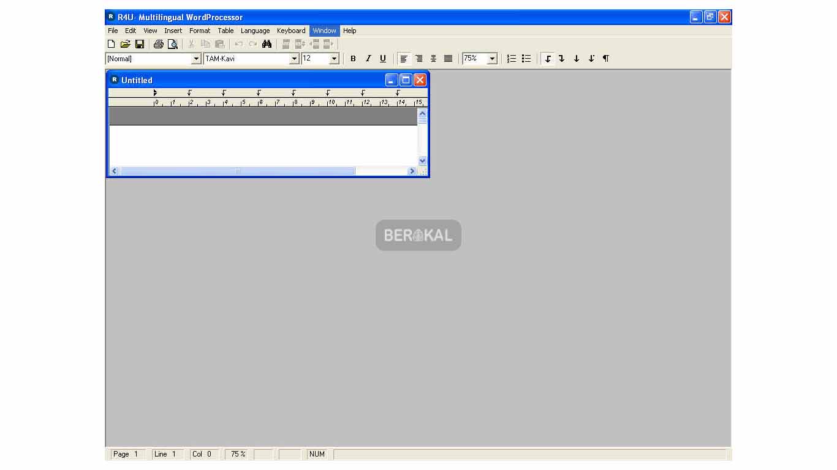Toggle Bold formatting
Screen dimensions: 837x470
(353, 59)
